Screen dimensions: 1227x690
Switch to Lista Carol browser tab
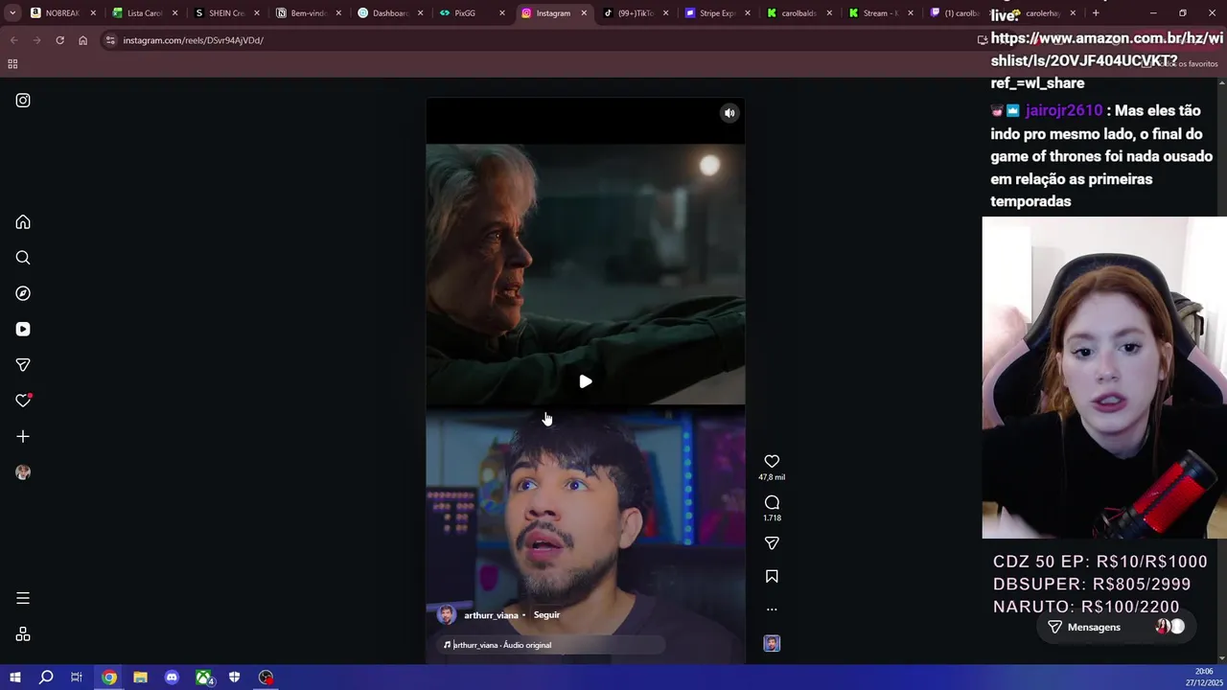click(x=145, y=13)
